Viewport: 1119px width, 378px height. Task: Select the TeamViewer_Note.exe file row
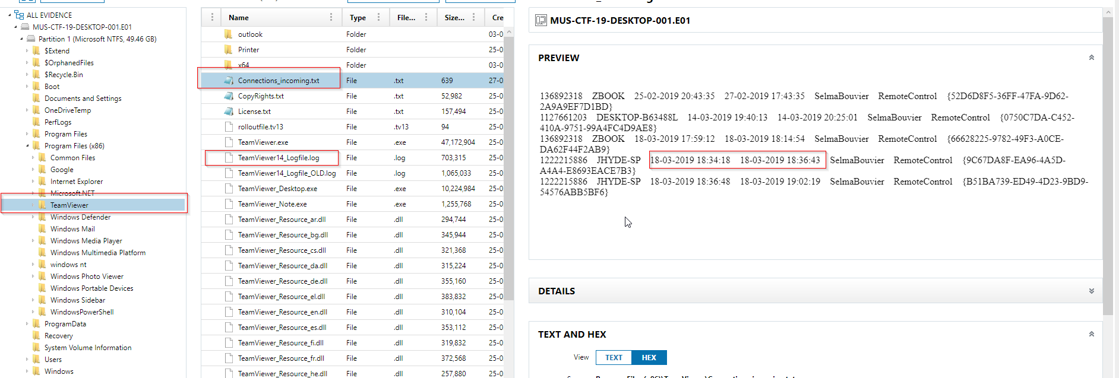click(353, 204)
